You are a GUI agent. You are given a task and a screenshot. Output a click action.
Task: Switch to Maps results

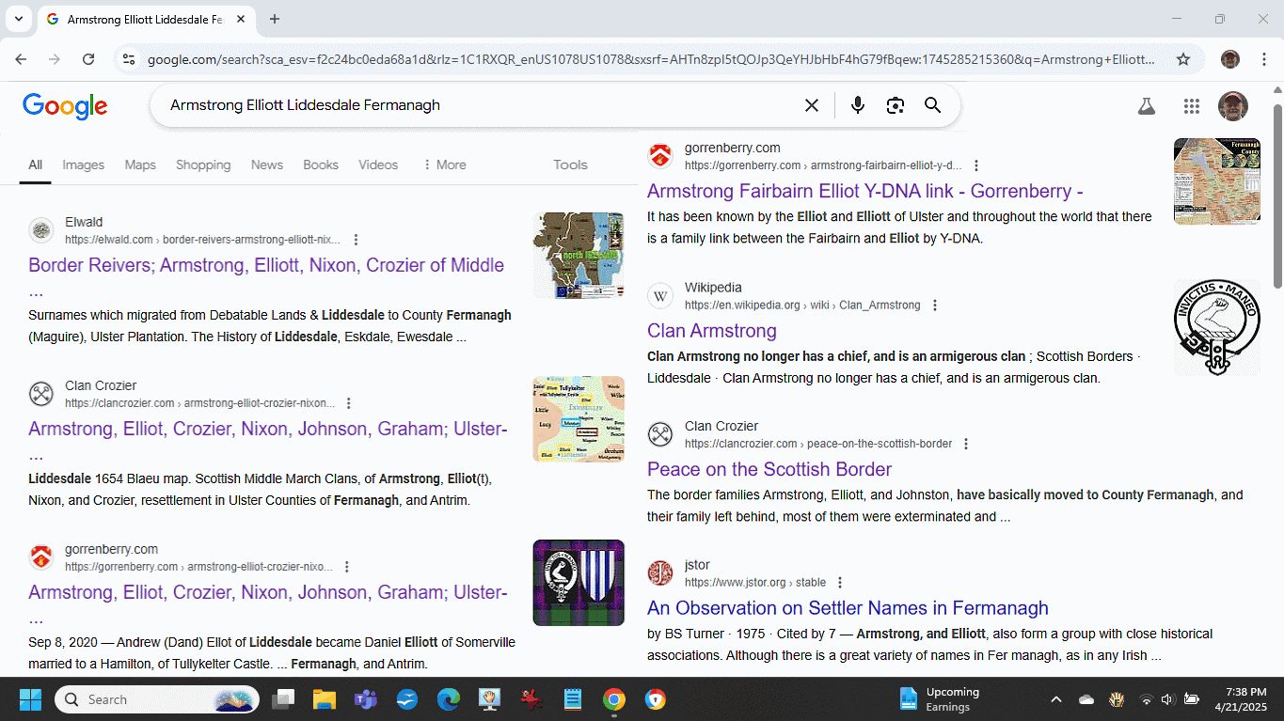click(x=140, y=165)
